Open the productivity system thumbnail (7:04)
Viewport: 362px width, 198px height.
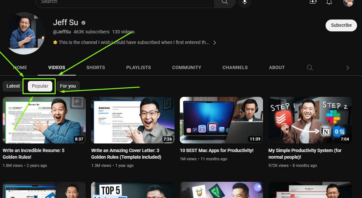[x=310, y=120]
